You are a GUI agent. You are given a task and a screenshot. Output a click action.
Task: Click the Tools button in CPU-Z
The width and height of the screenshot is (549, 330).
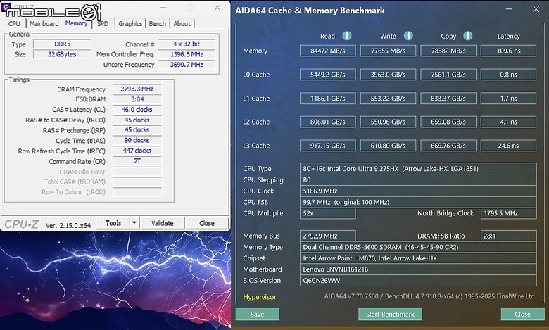coord(113,223)
